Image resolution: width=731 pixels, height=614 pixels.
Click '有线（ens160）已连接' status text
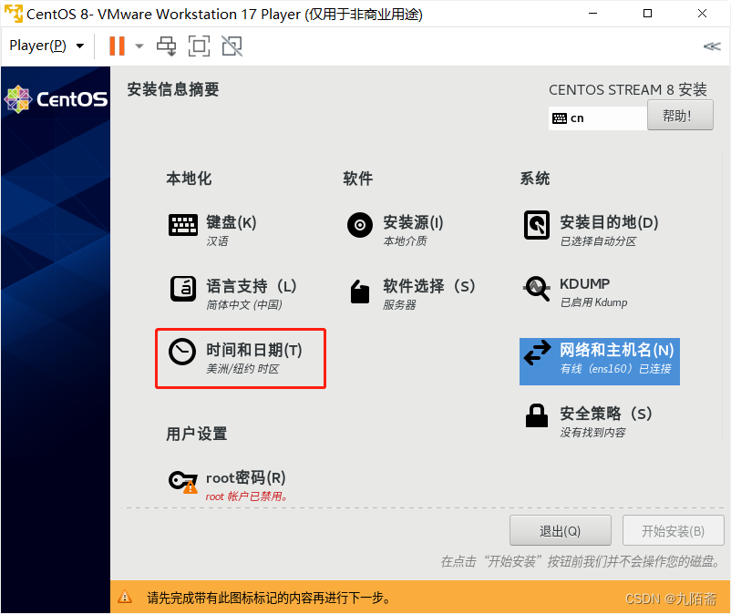(x=615, y=369)
